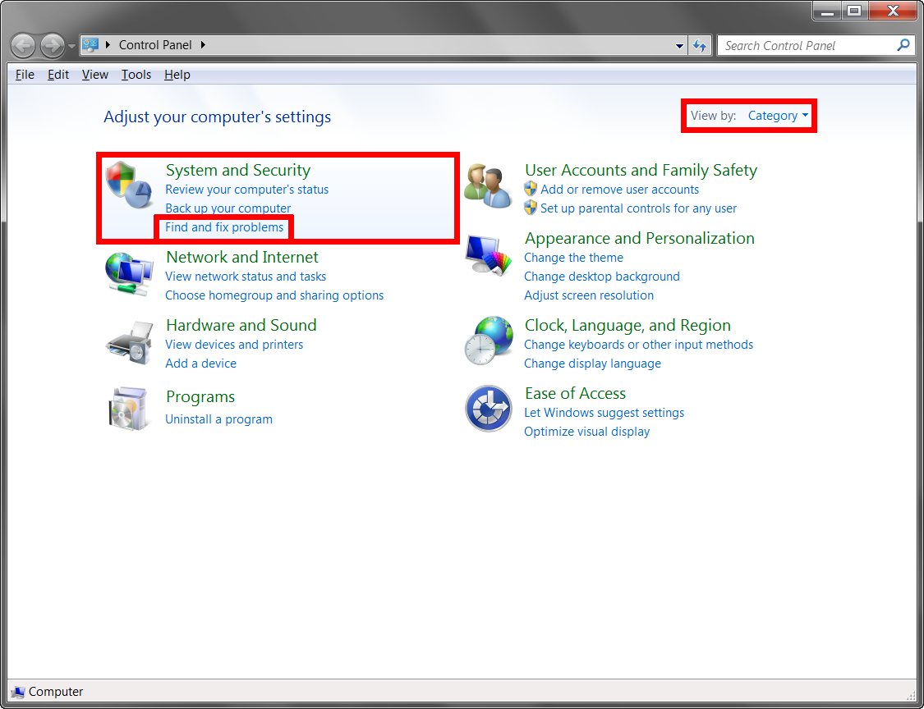
Task: Open the Network and Internet globe icon
Action: point(129,275)
